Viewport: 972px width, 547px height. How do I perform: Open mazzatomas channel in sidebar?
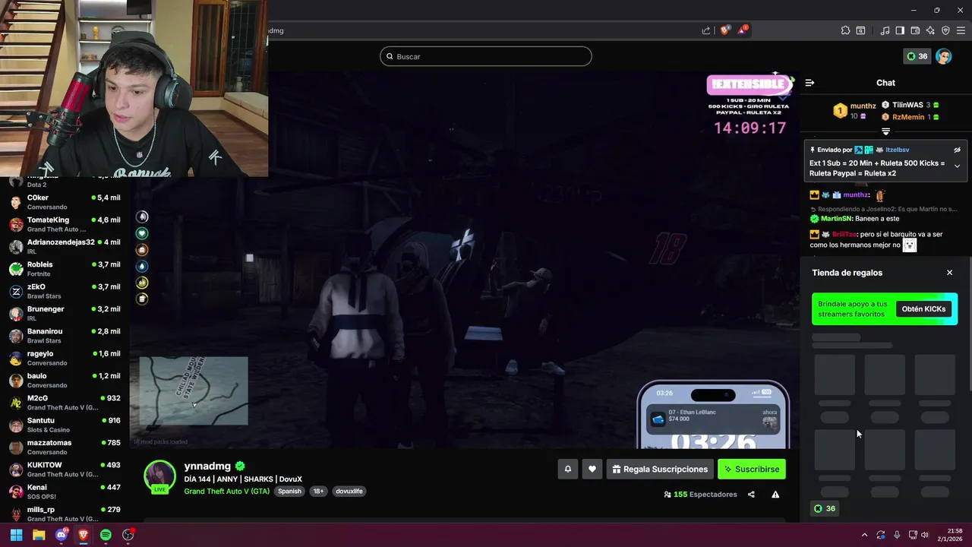point(65,447)
